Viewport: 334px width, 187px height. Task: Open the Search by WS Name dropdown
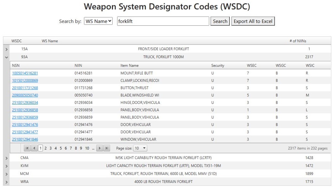98,21
